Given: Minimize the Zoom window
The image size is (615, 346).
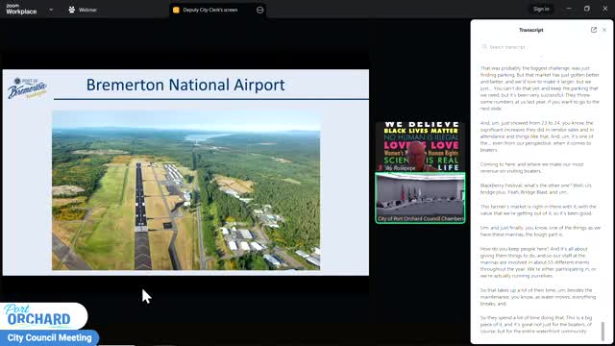Looking at the screenshot, I should pyautogui.click(x=569, y=9).
